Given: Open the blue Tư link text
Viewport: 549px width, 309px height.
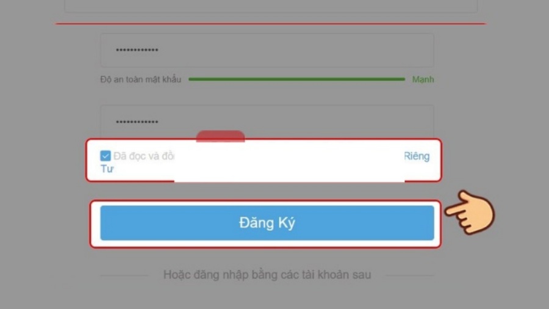Looking at the screenshot, I should click(107, 169).
